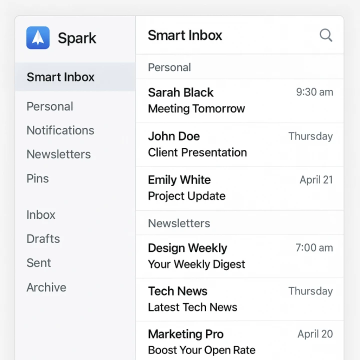
Task: Open the Archive folder
Action: pyautogui.click(x=46, y=287)
